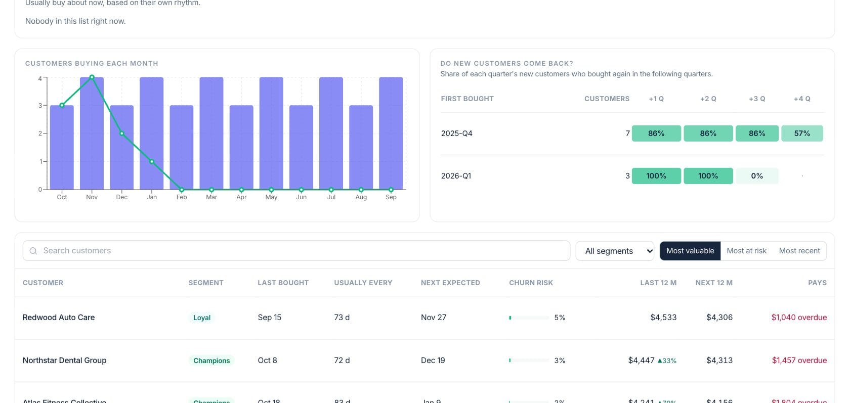Click the Mar bar in the monthly chart
This screenshot has width=850, height=403.
tap(211, 133)
